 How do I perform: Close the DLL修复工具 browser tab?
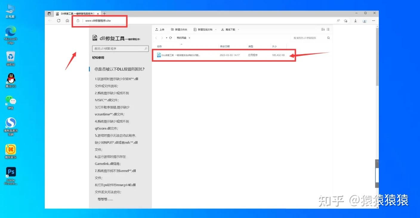point(98,14)
